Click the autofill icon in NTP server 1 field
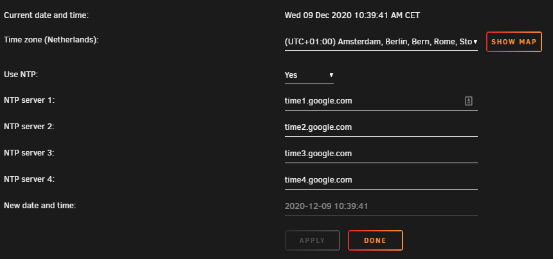This screenshot has width=553, height=259. [468, 101]
